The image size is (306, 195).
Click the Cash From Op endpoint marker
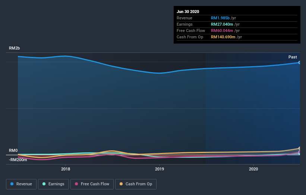300,148
